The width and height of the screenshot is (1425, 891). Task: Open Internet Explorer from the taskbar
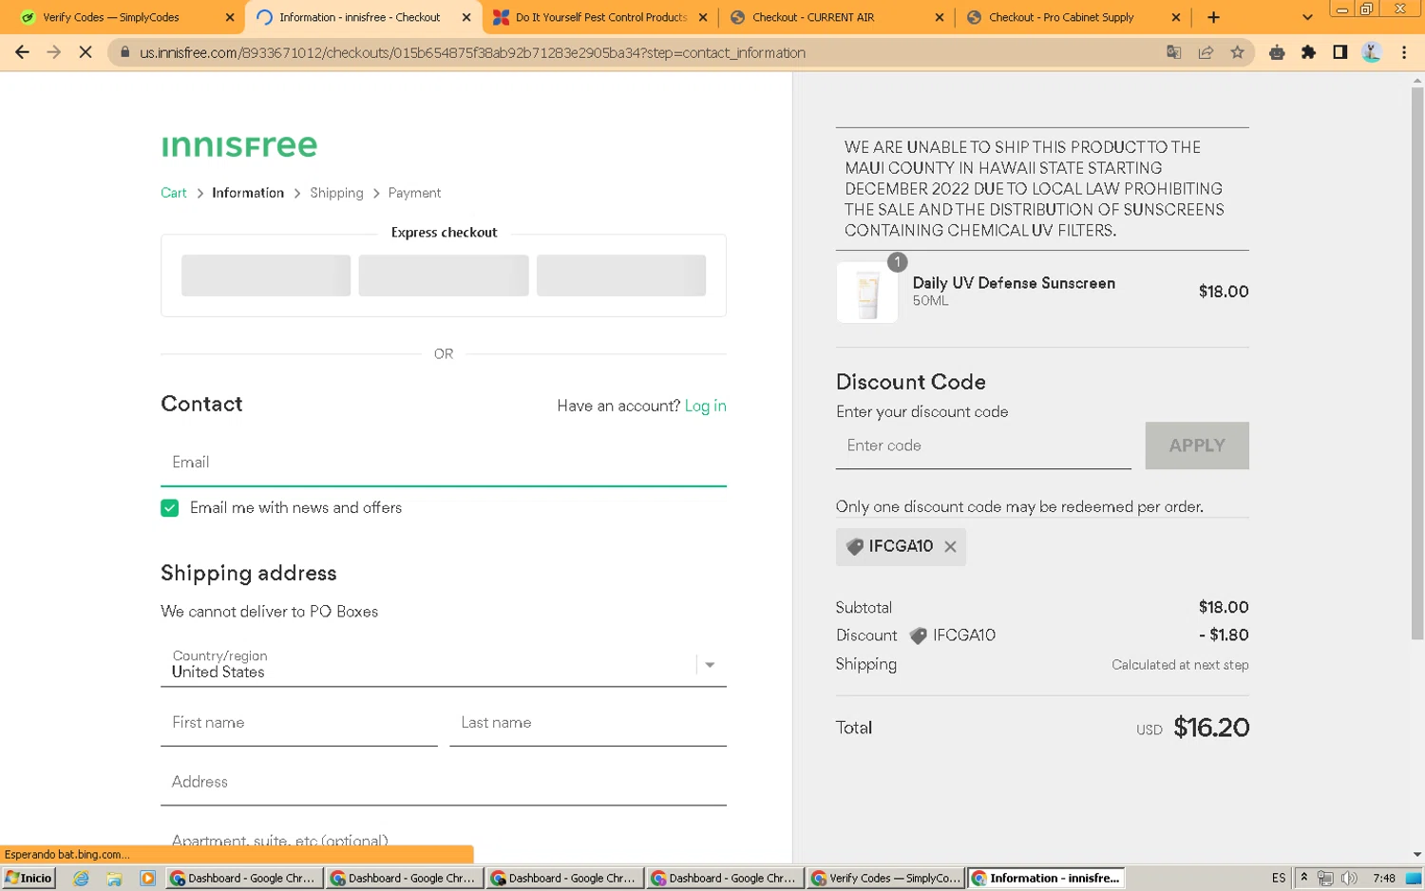tap(81, 879)
